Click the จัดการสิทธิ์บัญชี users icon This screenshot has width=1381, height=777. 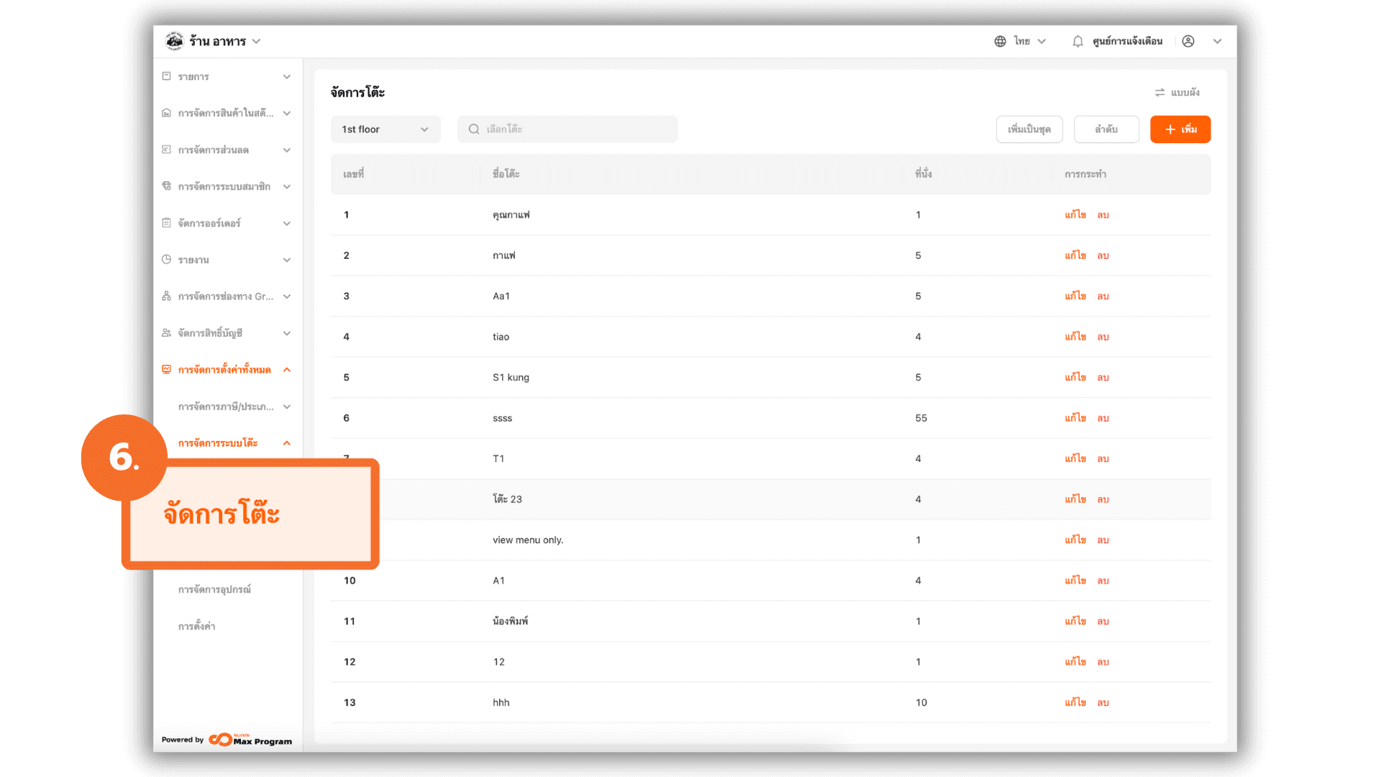(166, 333)
